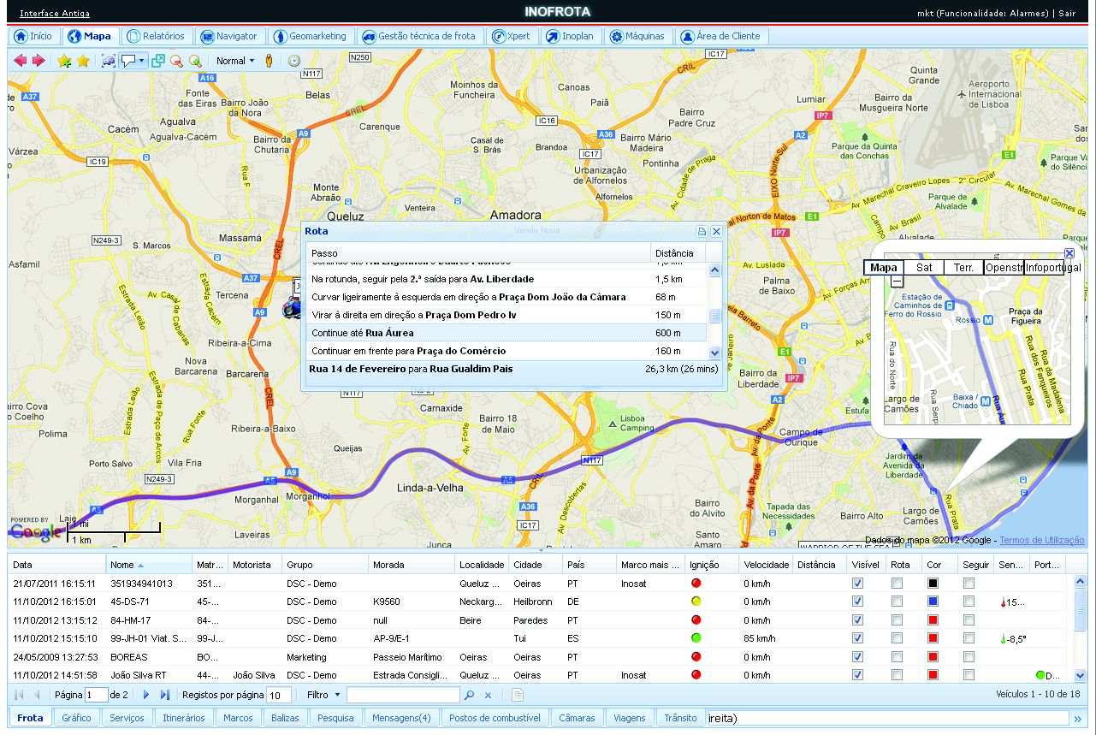The width and height of the screenshot is (1096, 735).
Task: Switch mini map to Terr. view
Action: pyautogui.click(x=963, y=267)
